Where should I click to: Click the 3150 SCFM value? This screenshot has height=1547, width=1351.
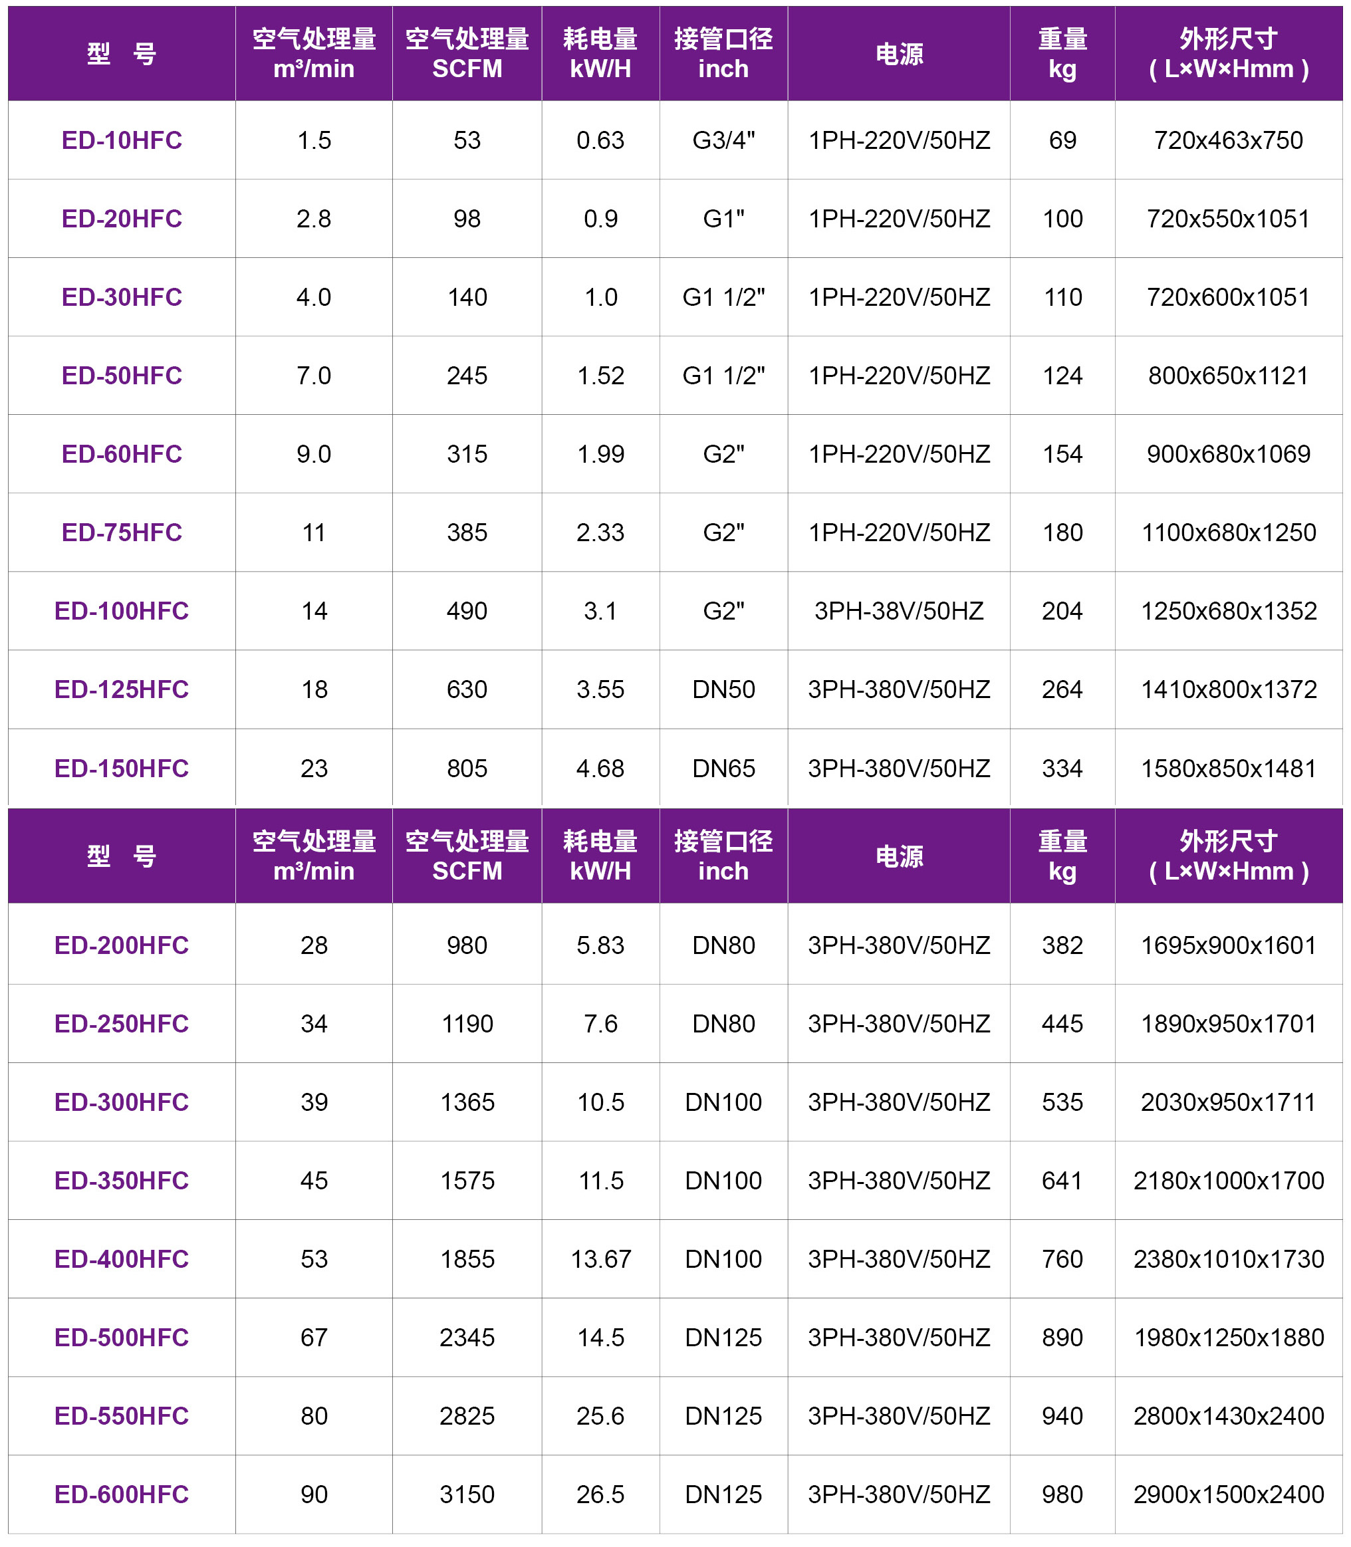tap(467, 1494)
